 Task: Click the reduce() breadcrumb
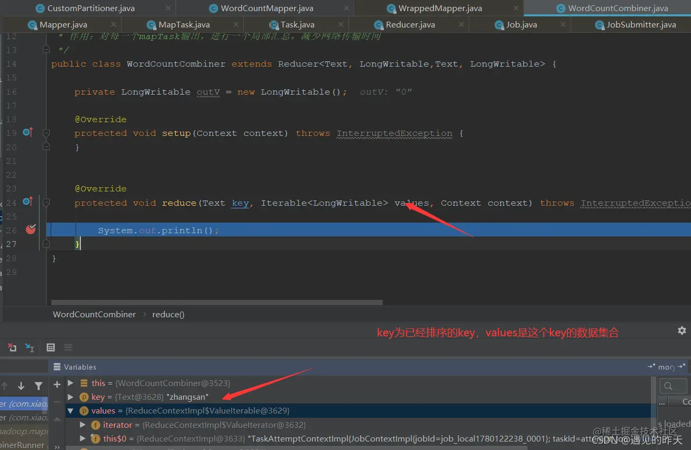[x=168, y=314]
